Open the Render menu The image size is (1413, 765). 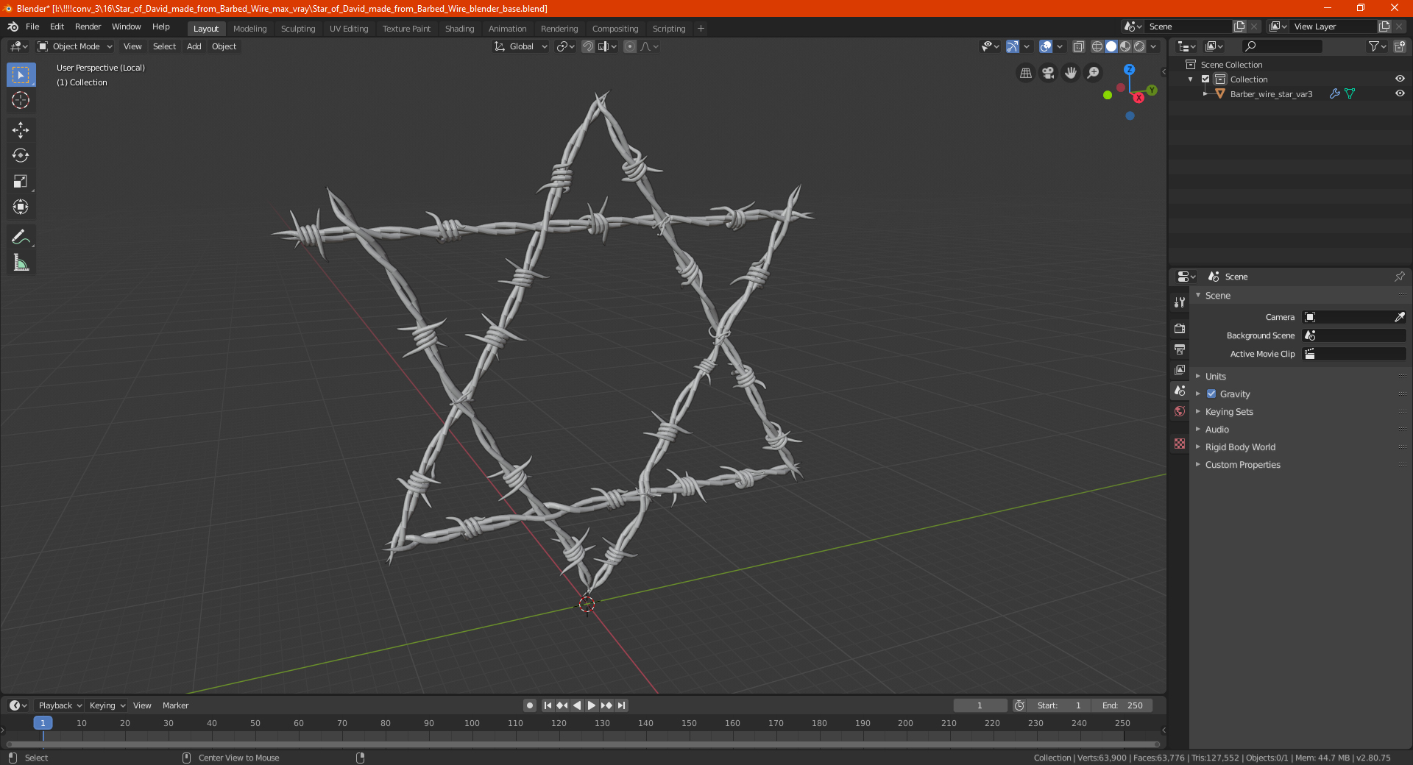pyautogui.click(x=88, y=26)
